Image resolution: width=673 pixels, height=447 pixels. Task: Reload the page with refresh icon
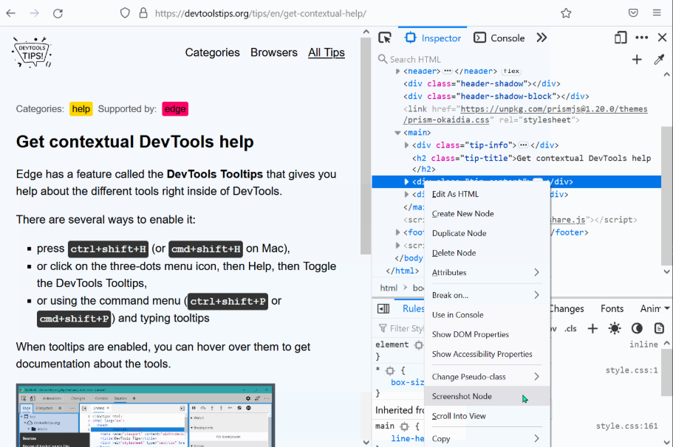tap(58, 13)
